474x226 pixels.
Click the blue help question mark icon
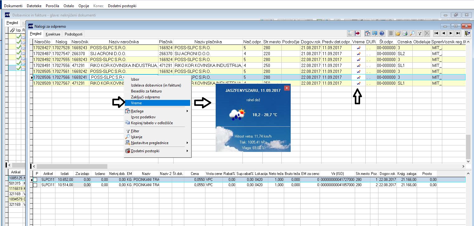click(382, 34)
